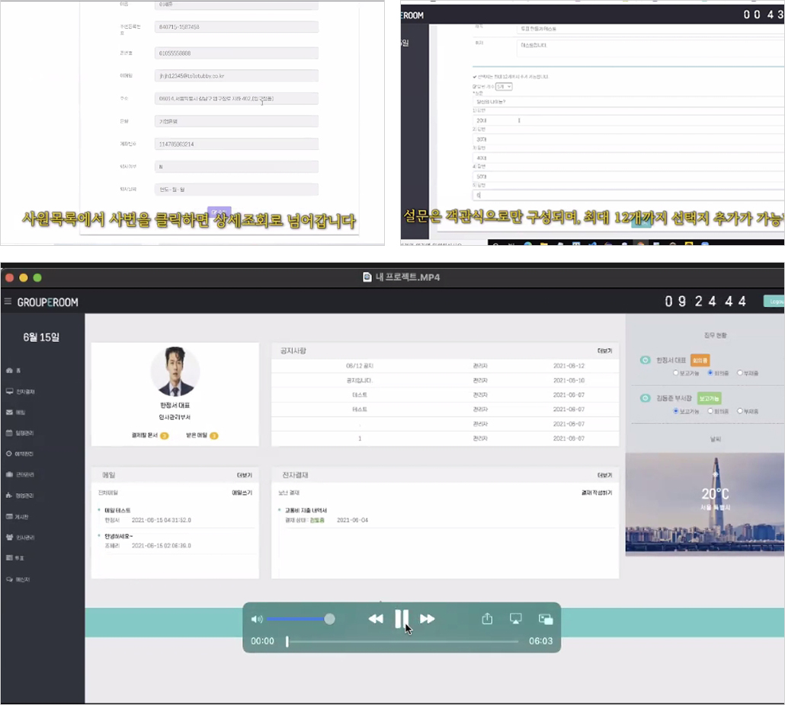Expand the 전자결재 panel with 더보기
Screen dimensions: 785x705
[605, 475]
